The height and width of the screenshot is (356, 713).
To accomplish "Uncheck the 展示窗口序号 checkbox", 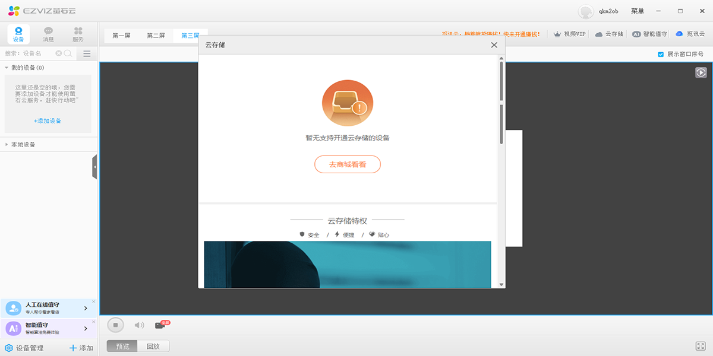I will coord(661,53).
